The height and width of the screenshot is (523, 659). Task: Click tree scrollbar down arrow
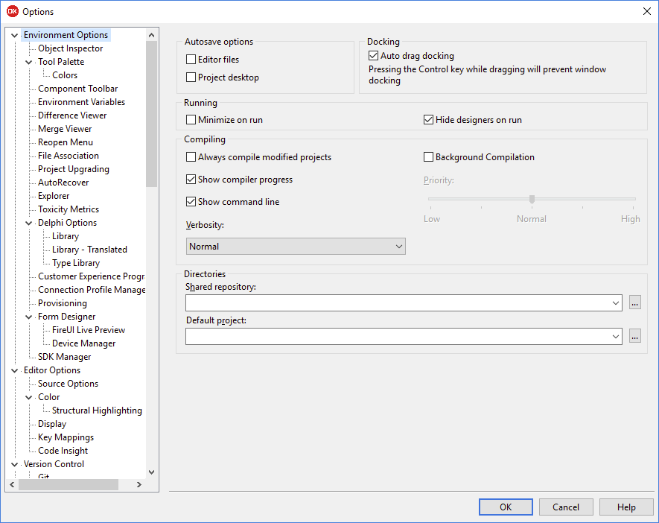click(152, 472)
